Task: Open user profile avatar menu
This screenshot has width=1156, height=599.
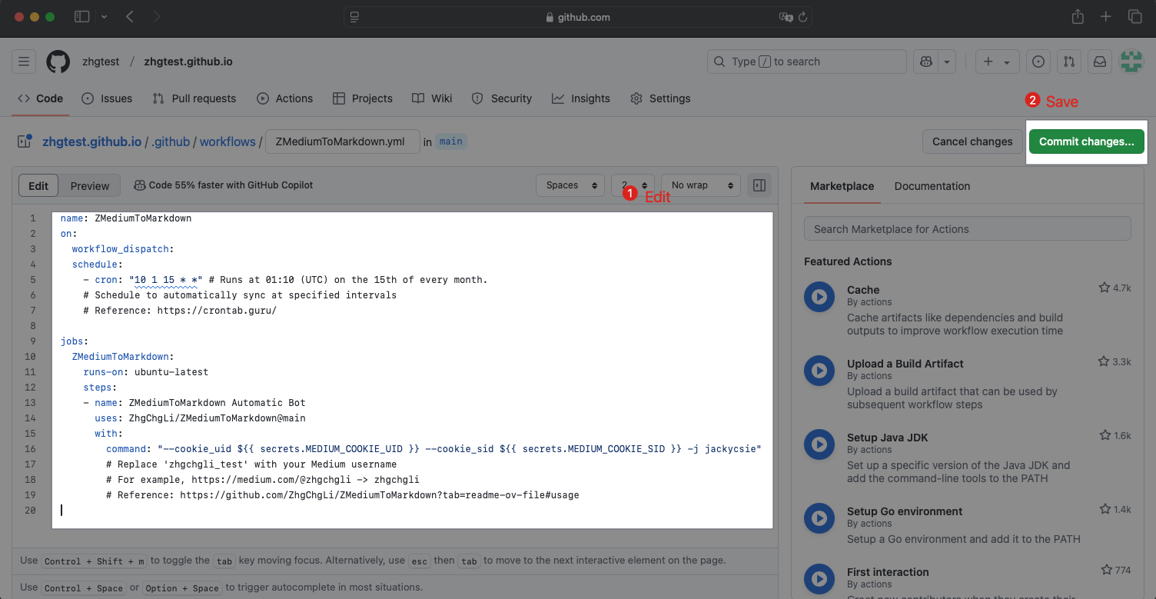Action: [1131, 62]
